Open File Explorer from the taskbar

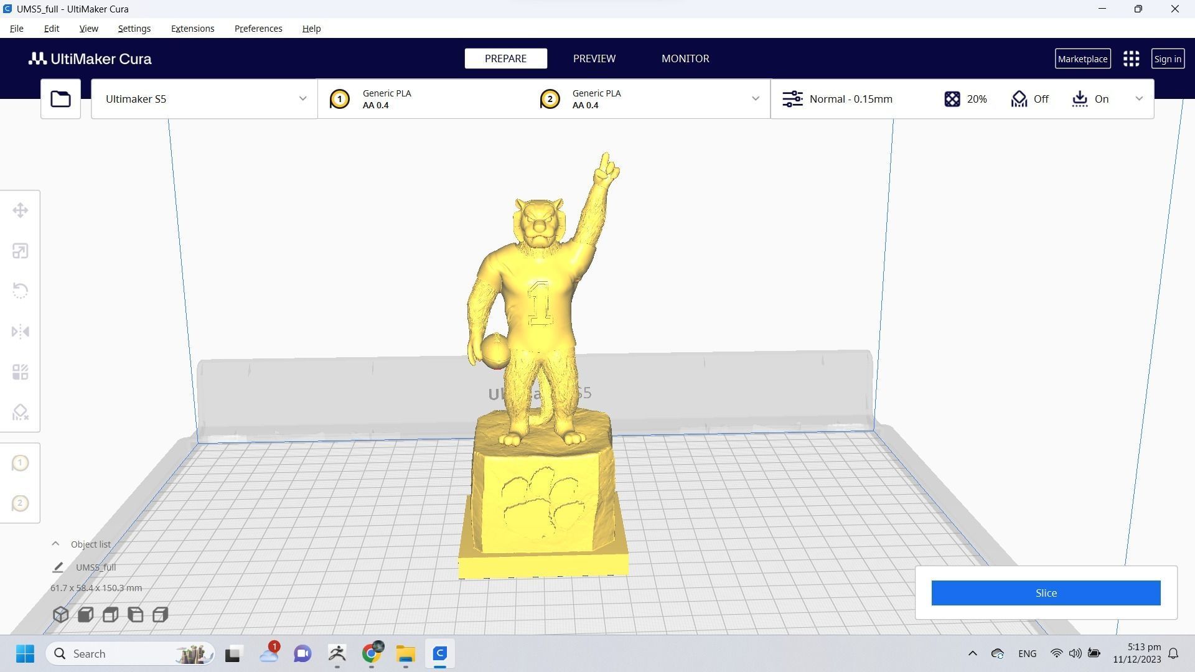click(406, 654)
